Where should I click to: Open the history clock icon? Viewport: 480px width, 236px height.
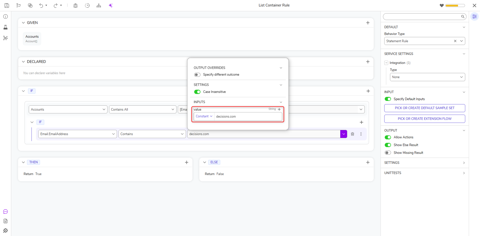87,5
